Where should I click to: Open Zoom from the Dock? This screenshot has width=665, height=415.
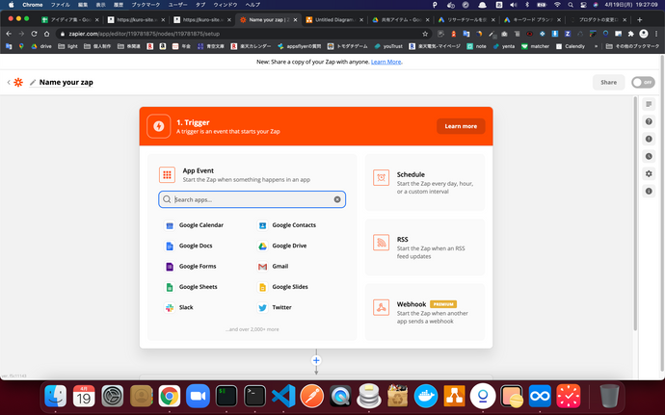click(198, 396)
